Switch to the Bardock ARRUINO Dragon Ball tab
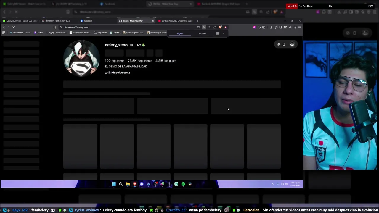The width and height of the screenshot is (379, 213). point(175,21)
